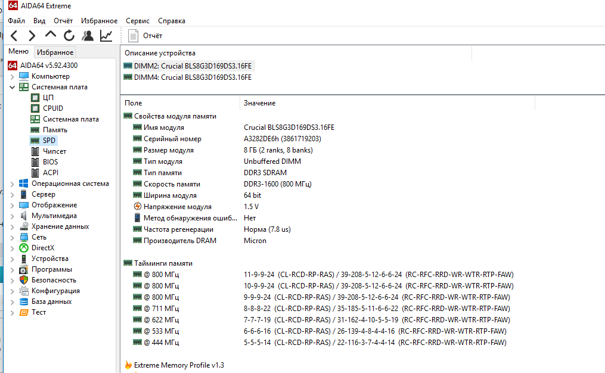This screenshot has width=605, height=373.
Task: Select the Напряжение модуля row
Action: coord(196,207)
